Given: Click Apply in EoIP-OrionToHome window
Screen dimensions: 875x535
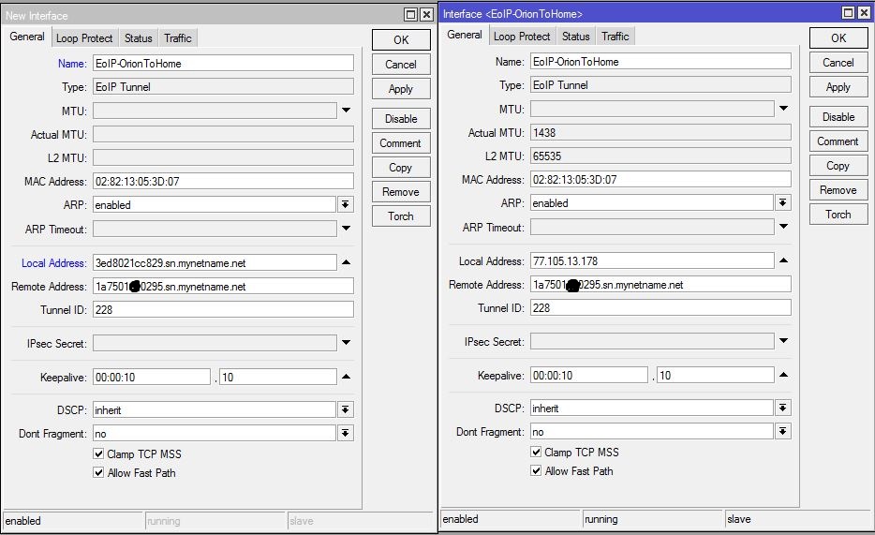Looking at the screenshot, I should tap(838, 87).
